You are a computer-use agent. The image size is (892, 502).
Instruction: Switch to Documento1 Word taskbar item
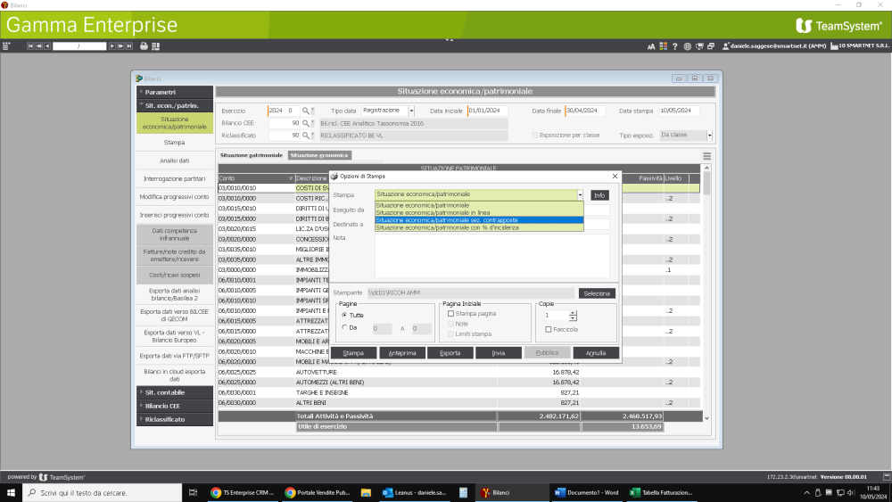click(587, 493)
